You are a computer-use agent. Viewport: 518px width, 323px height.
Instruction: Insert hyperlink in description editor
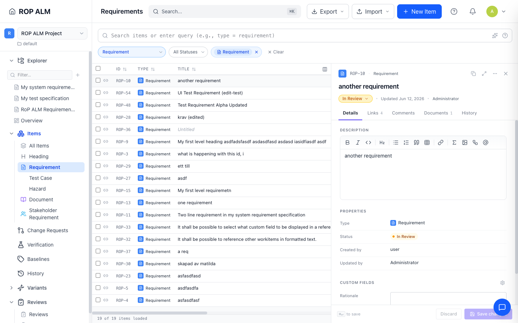[441, 142]
